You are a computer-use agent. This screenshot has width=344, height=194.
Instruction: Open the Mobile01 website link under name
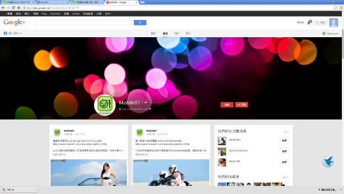tap(135, 109)
